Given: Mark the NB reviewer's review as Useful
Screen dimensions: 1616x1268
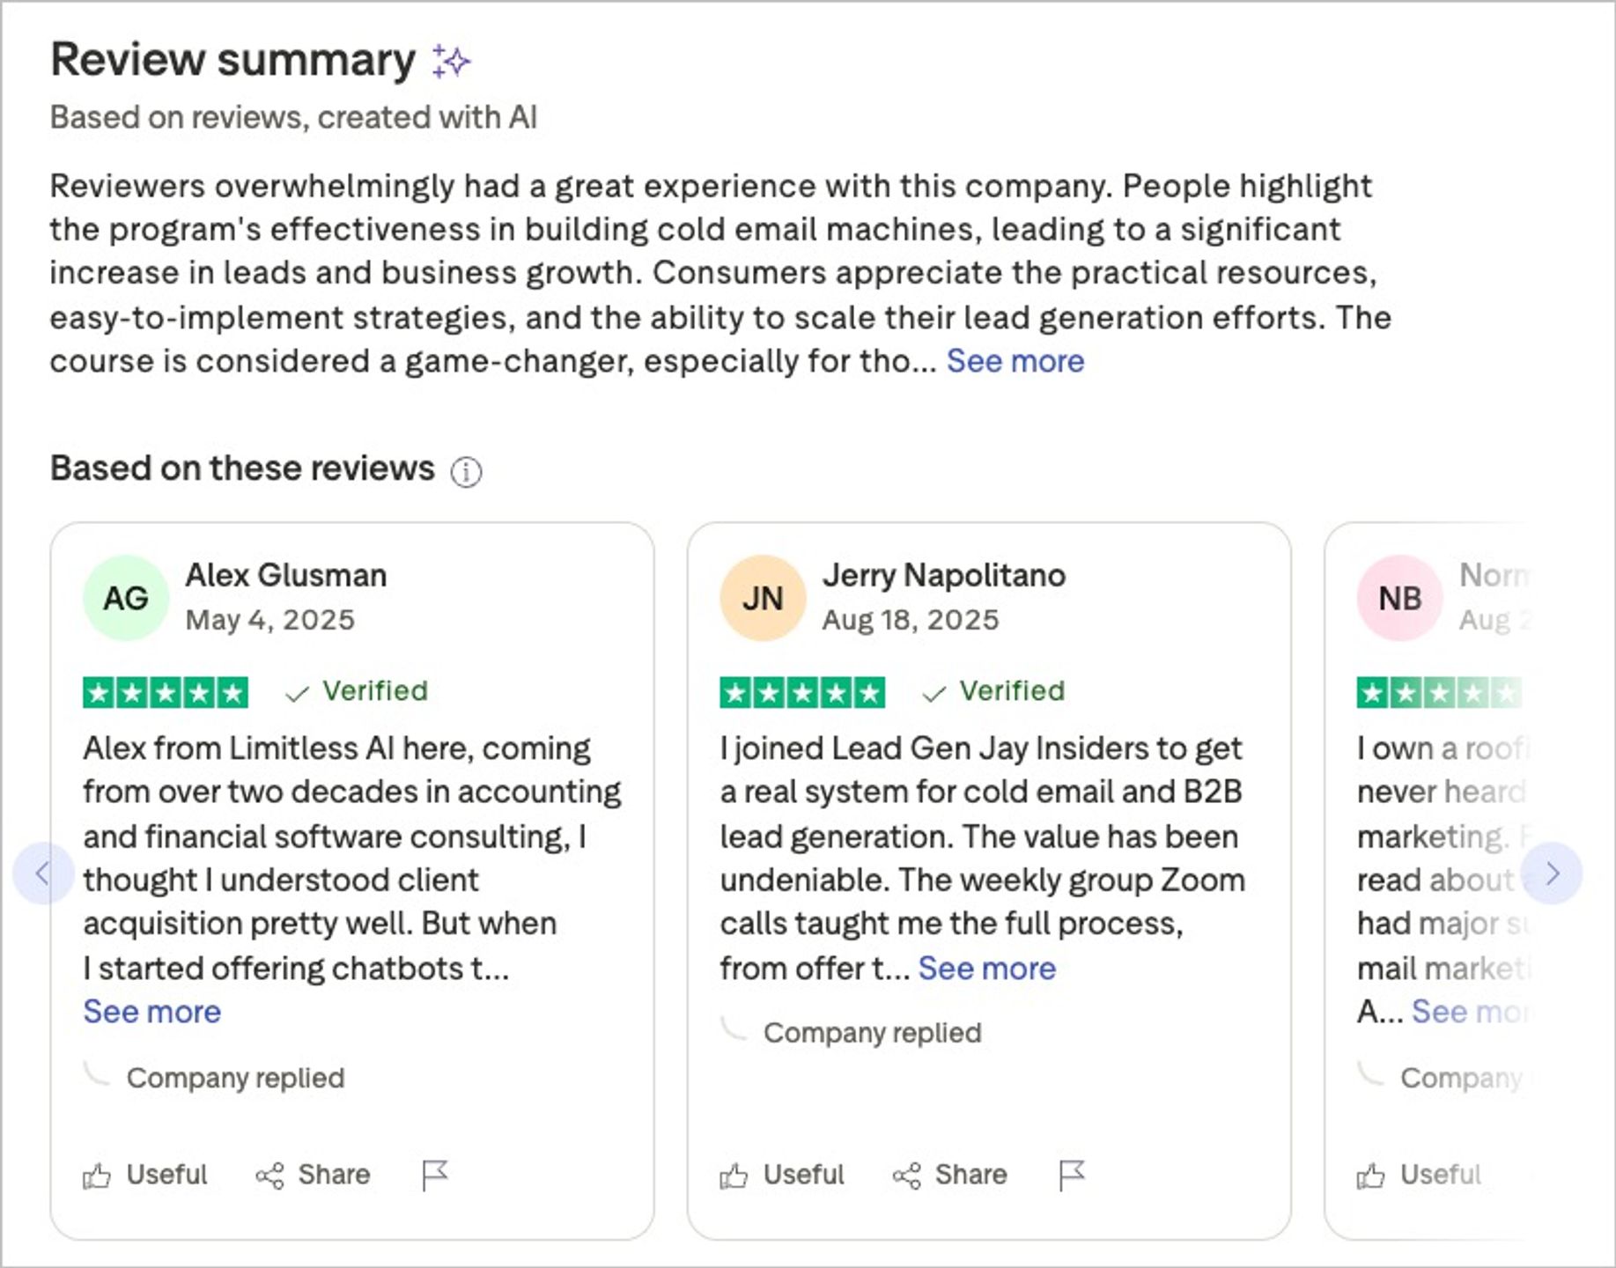Looking at the screenshot, I should (x=1419, y=1175).
